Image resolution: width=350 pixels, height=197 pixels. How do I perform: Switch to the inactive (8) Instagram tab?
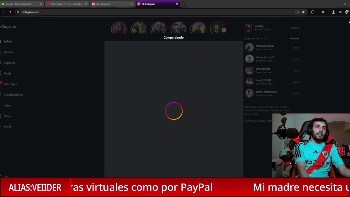[x=112, y=4]
